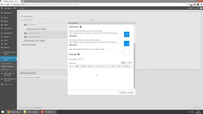Viewport: 203px width, 114px height.
Task: Click the MY PLAYLIST 1 type icon
Action: click(25, 25)
